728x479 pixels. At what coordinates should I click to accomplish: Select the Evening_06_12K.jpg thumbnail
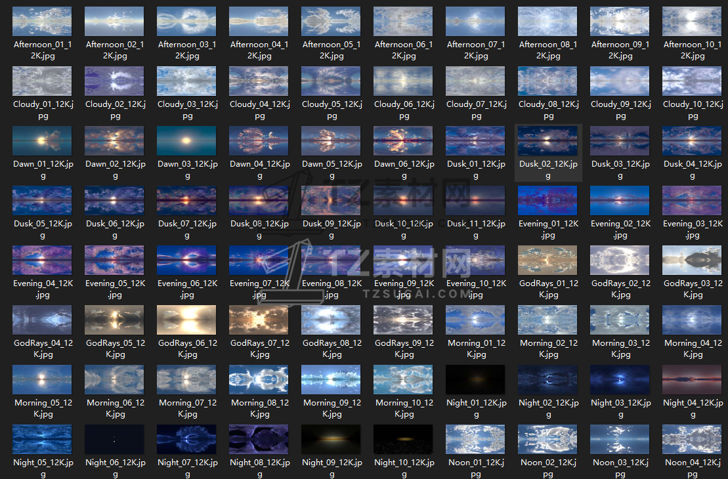tap(186, 260)
